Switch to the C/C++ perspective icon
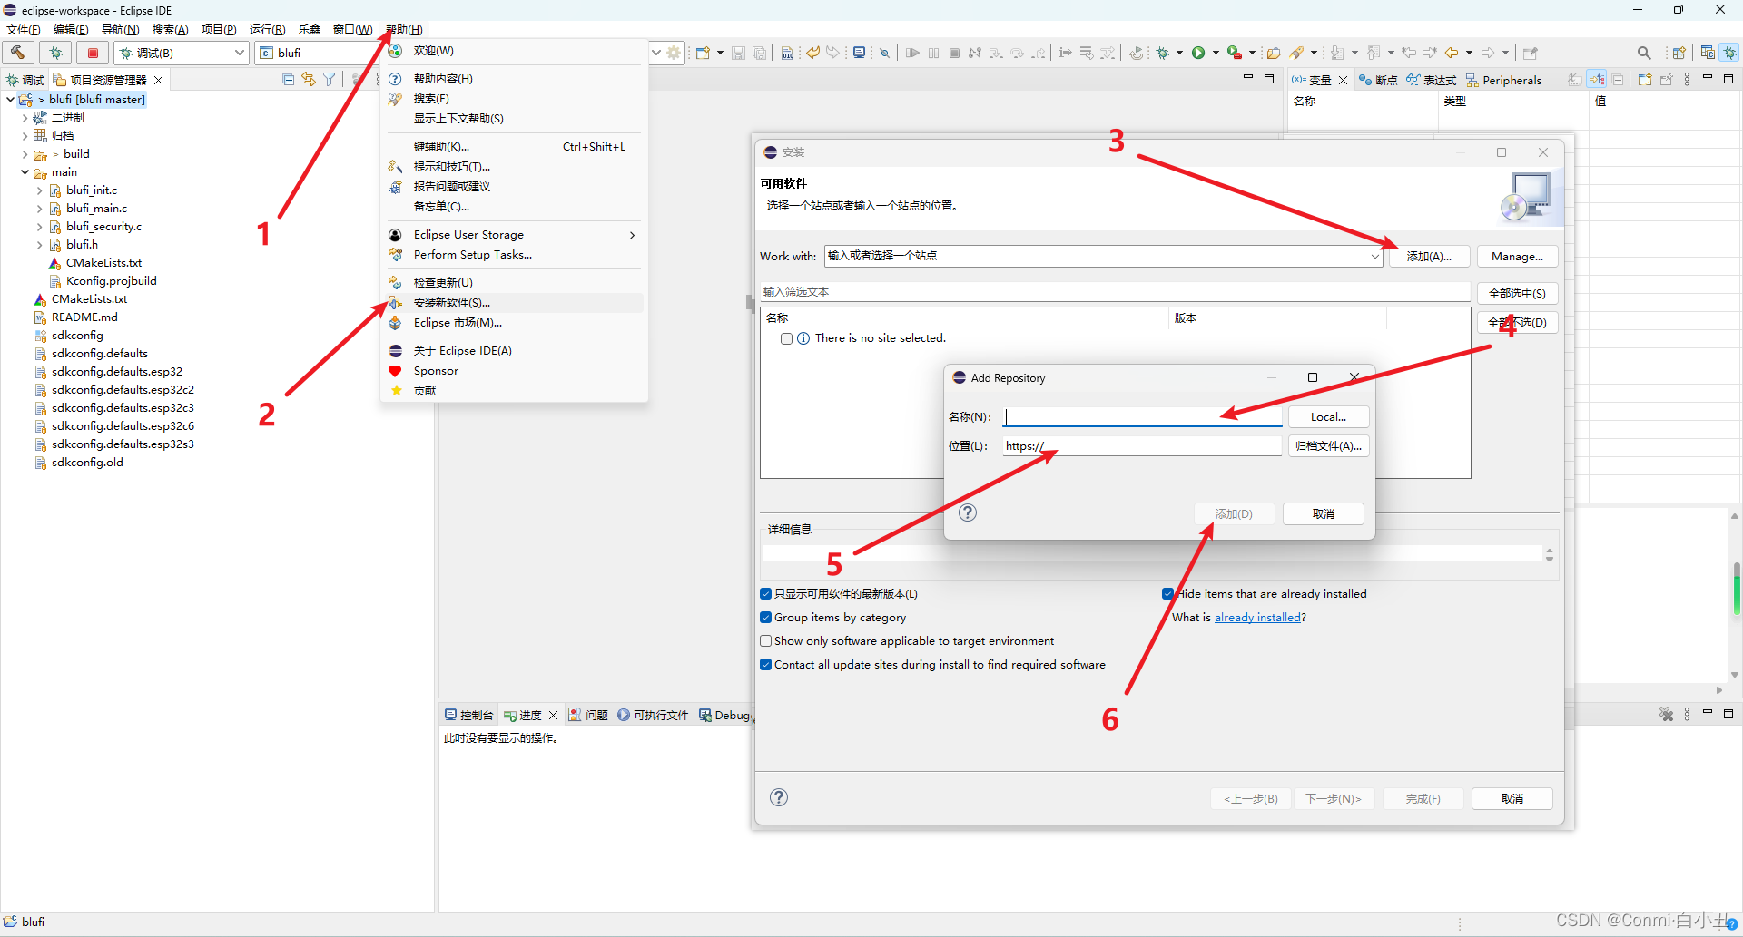 (1706, 53)
